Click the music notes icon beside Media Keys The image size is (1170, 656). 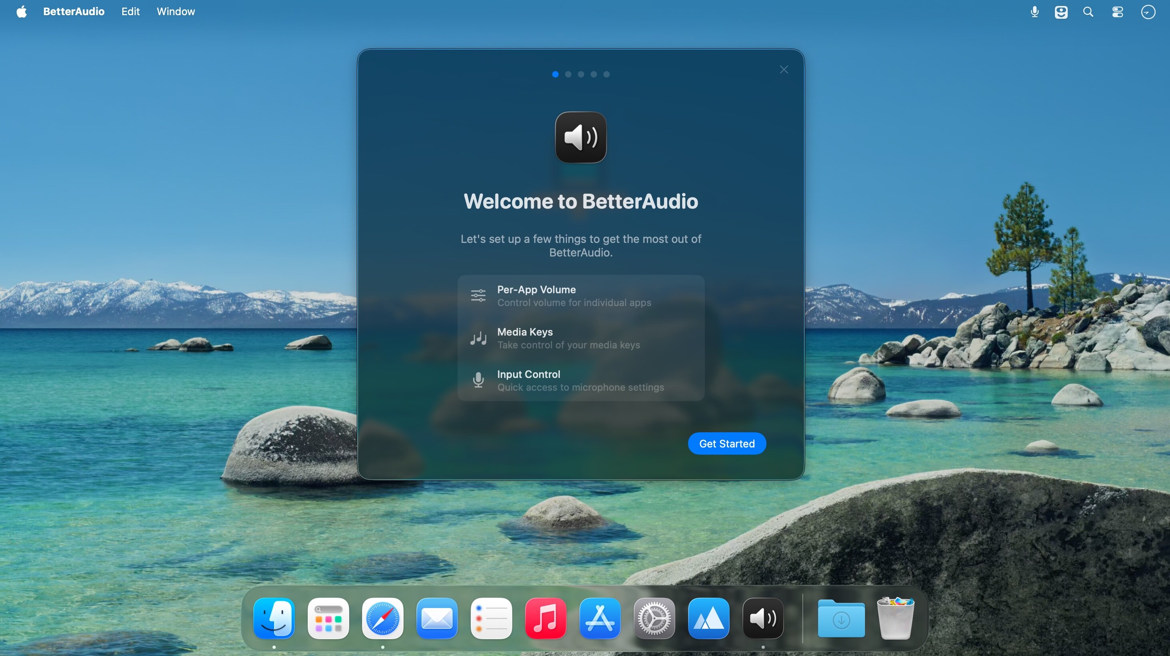coord(478,338)
